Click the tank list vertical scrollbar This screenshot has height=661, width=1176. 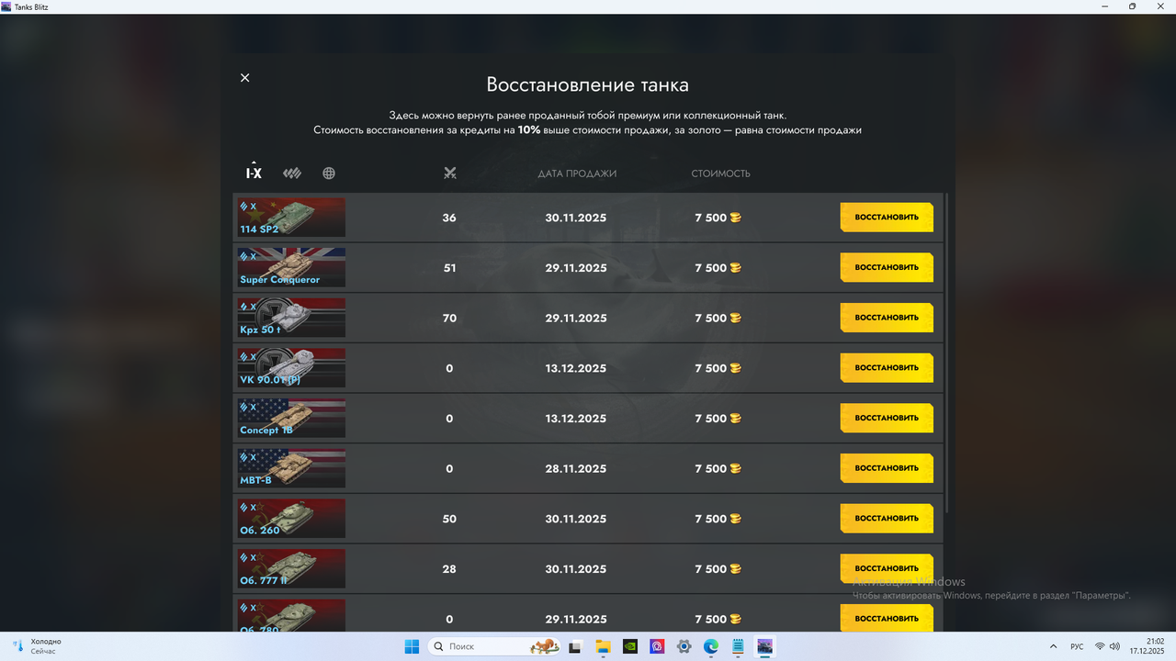click(x=946, y=353)
